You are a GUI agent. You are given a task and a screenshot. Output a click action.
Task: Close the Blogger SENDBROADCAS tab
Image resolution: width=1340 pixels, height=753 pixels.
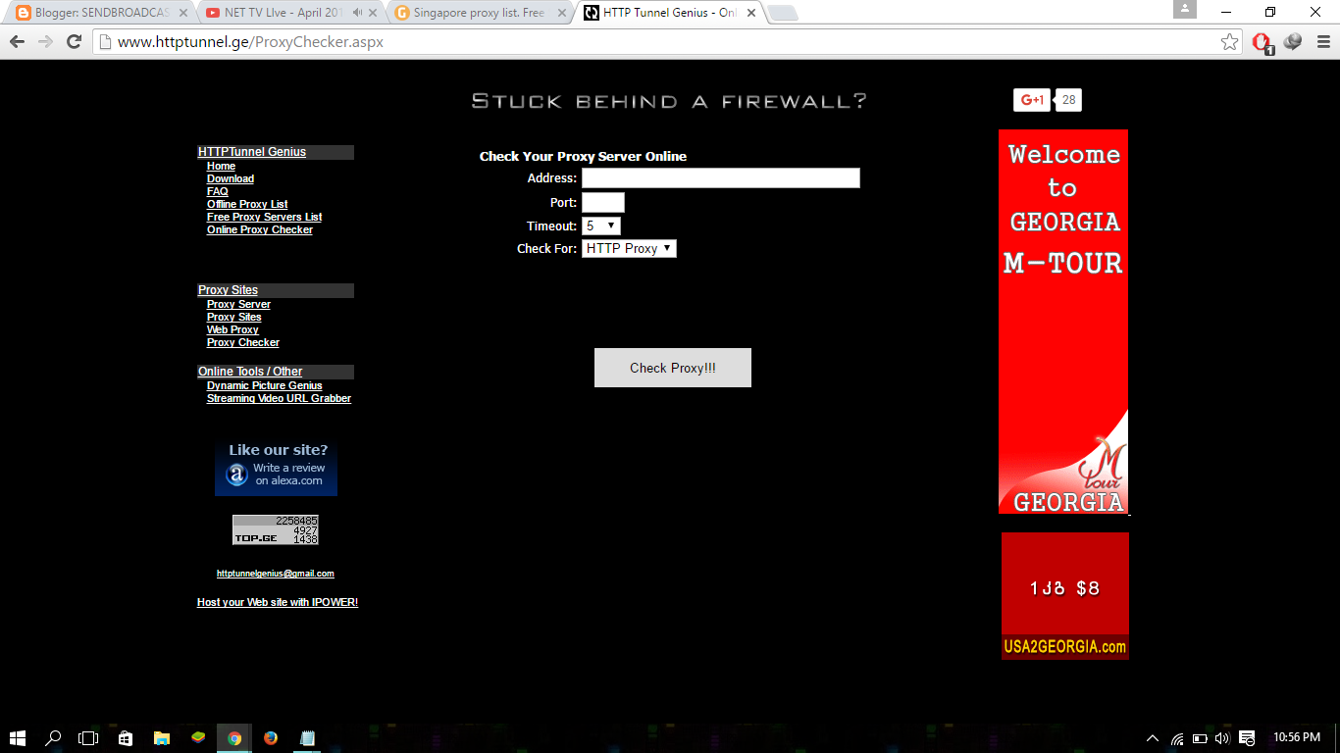tap(182, 13)
